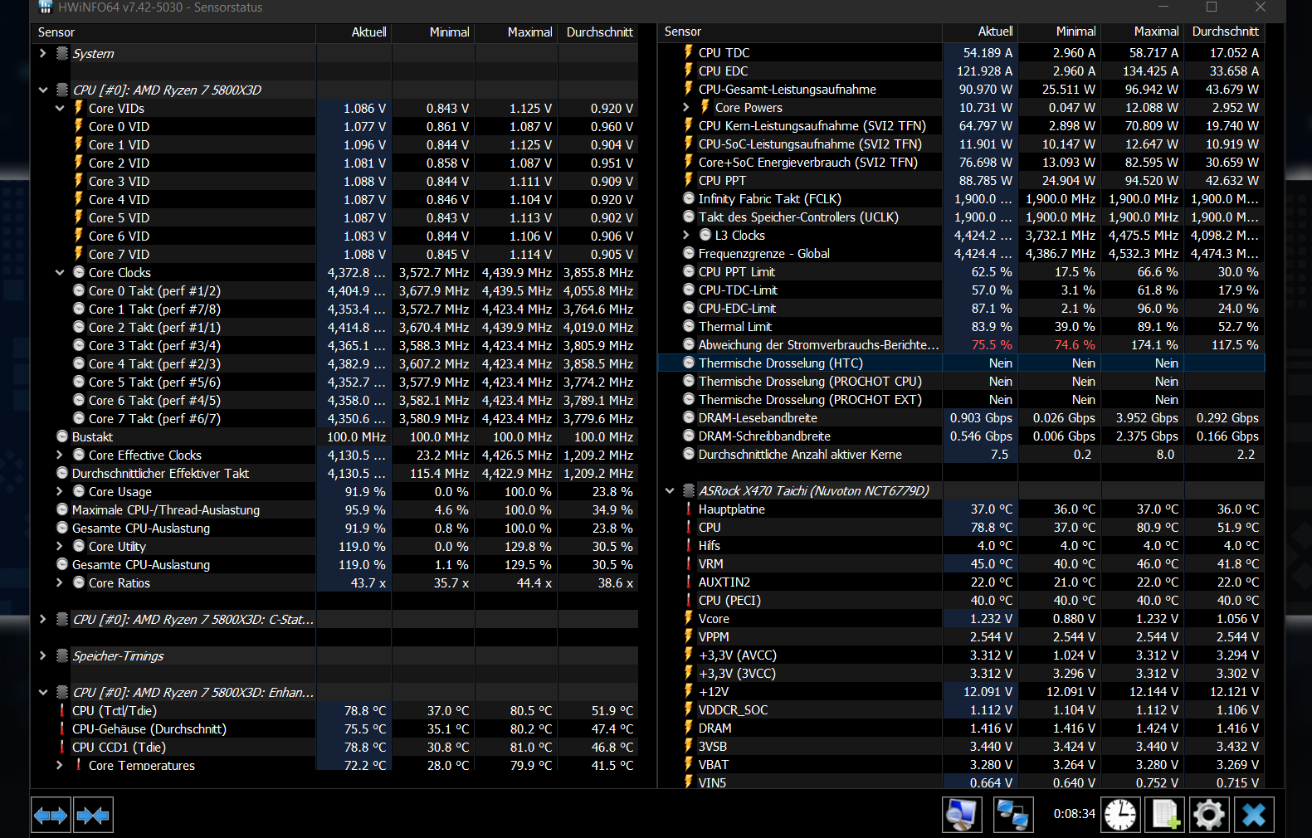Start logging with the sheet-plus icon
The width and height of the screenshot is (1312, 838).
tap(1165, 815)
